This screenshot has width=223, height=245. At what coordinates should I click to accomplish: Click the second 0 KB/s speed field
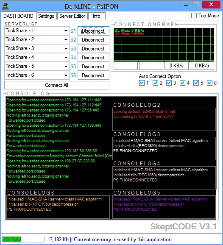pos(202,66)
